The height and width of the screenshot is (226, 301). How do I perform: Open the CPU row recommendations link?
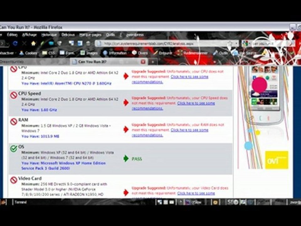click(170, 79)
